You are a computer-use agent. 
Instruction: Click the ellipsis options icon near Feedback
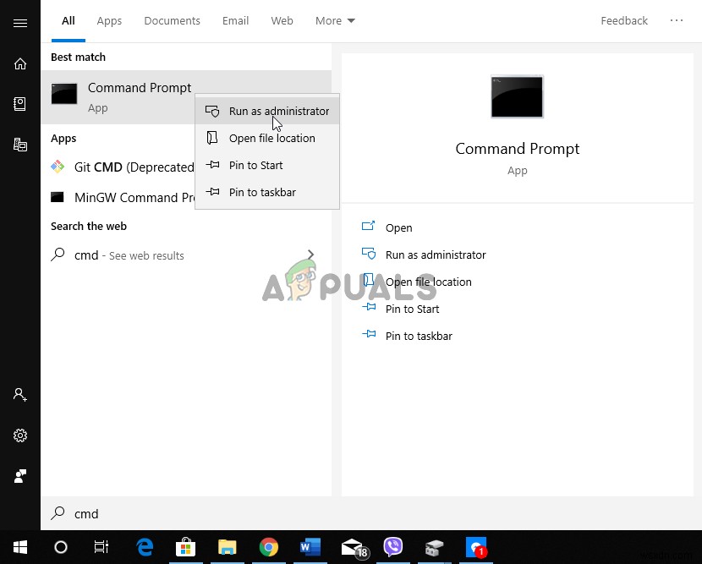[x=677, y=20]
